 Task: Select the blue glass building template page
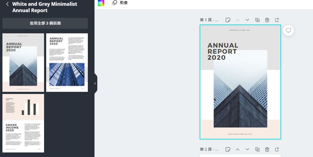(x=67, y=62)
